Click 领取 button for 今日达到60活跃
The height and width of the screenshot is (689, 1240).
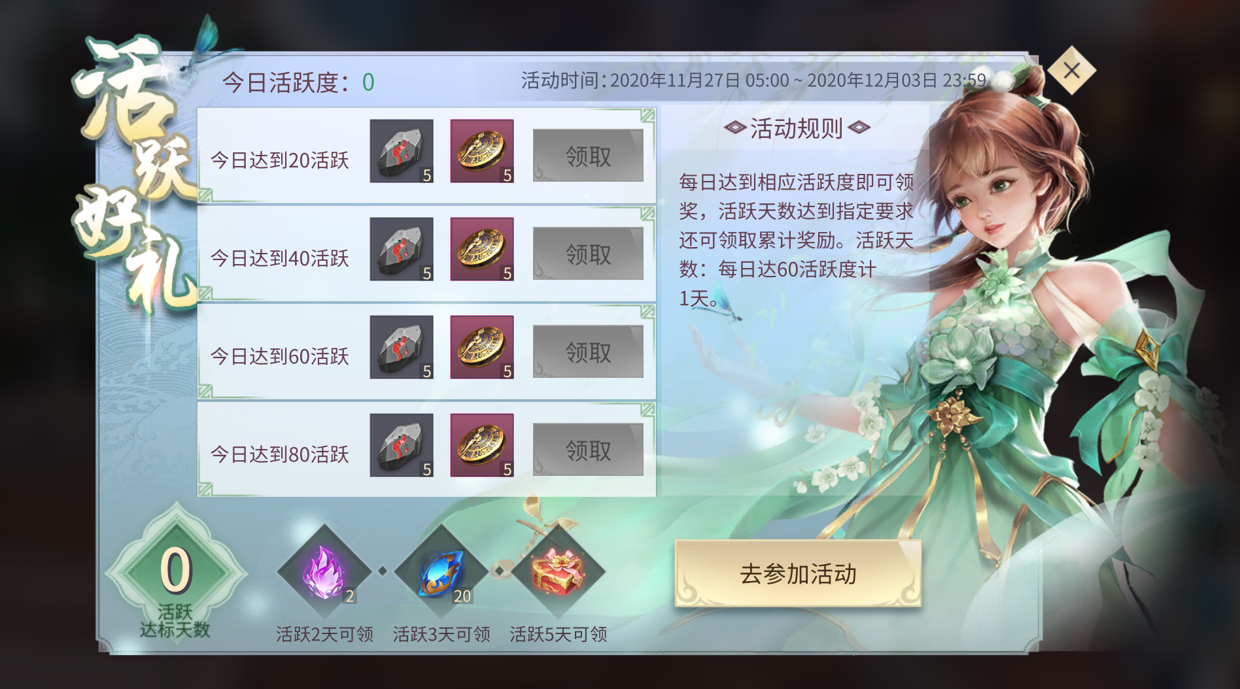(588, 352)
